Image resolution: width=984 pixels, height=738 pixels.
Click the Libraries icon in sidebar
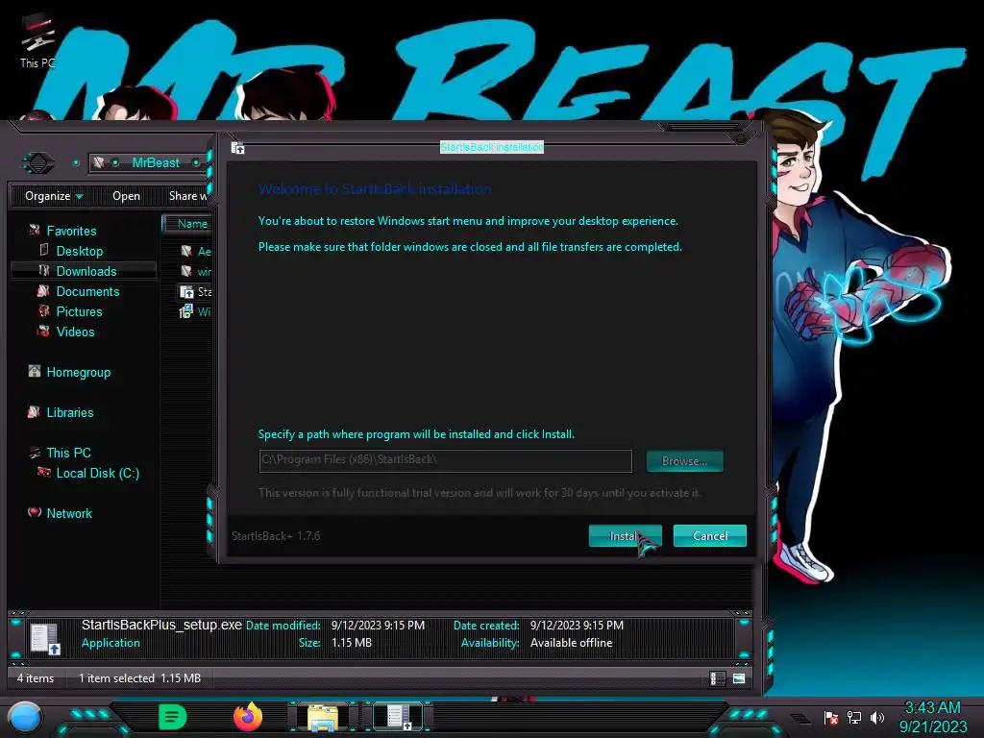[x=34, y=411]
